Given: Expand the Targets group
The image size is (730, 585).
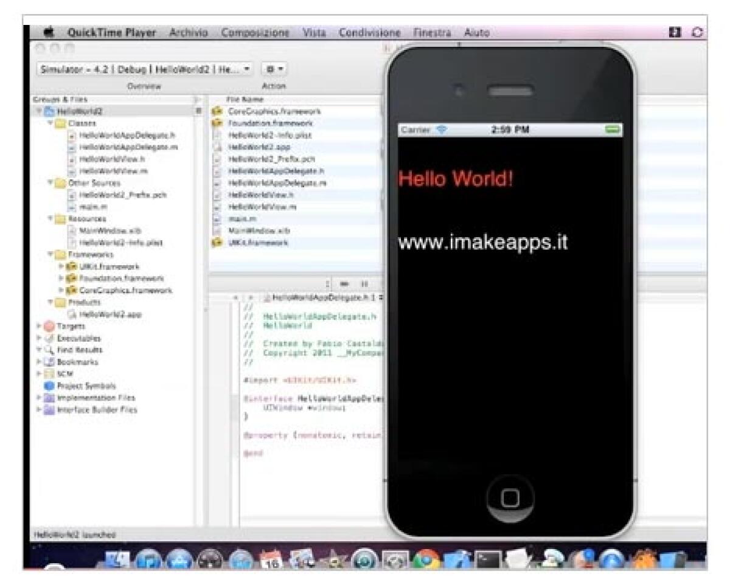Looking at the screenshot, I should click(39, 326).
